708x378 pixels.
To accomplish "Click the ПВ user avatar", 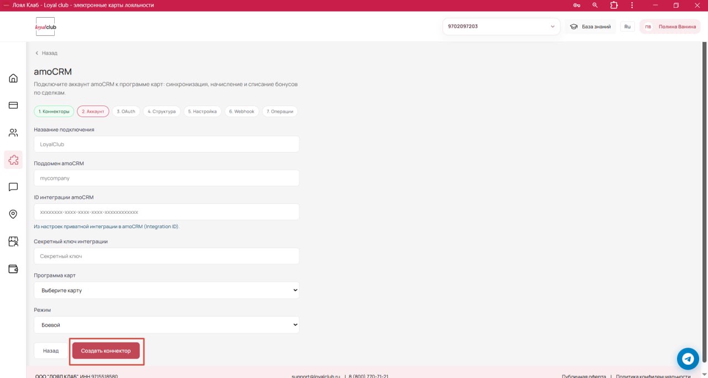I will click(648, 27).
